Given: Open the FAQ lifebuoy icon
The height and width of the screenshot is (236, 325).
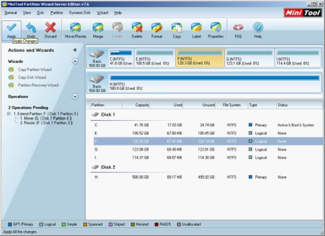Looking at the screenshot, I should click(x=238, y=28).
